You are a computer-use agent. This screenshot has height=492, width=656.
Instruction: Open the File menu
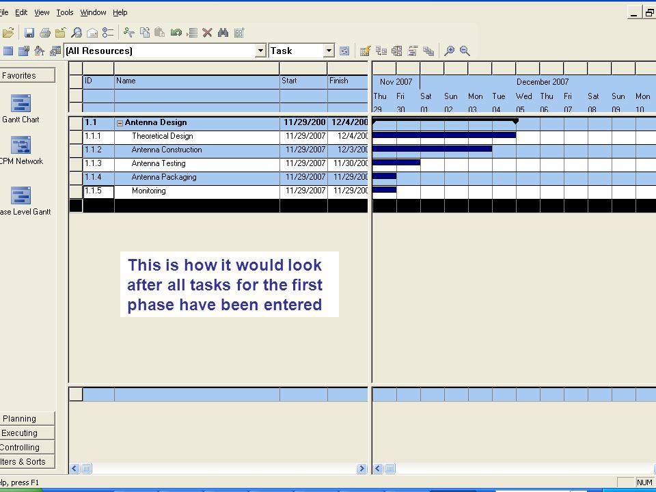pos(4,12)
